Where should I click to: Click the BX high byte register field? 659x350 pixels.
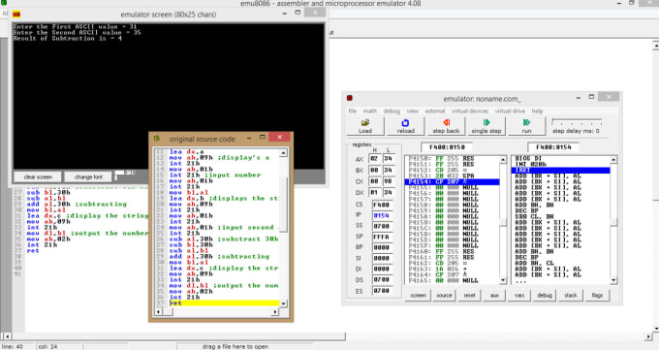tap(375, 170)
